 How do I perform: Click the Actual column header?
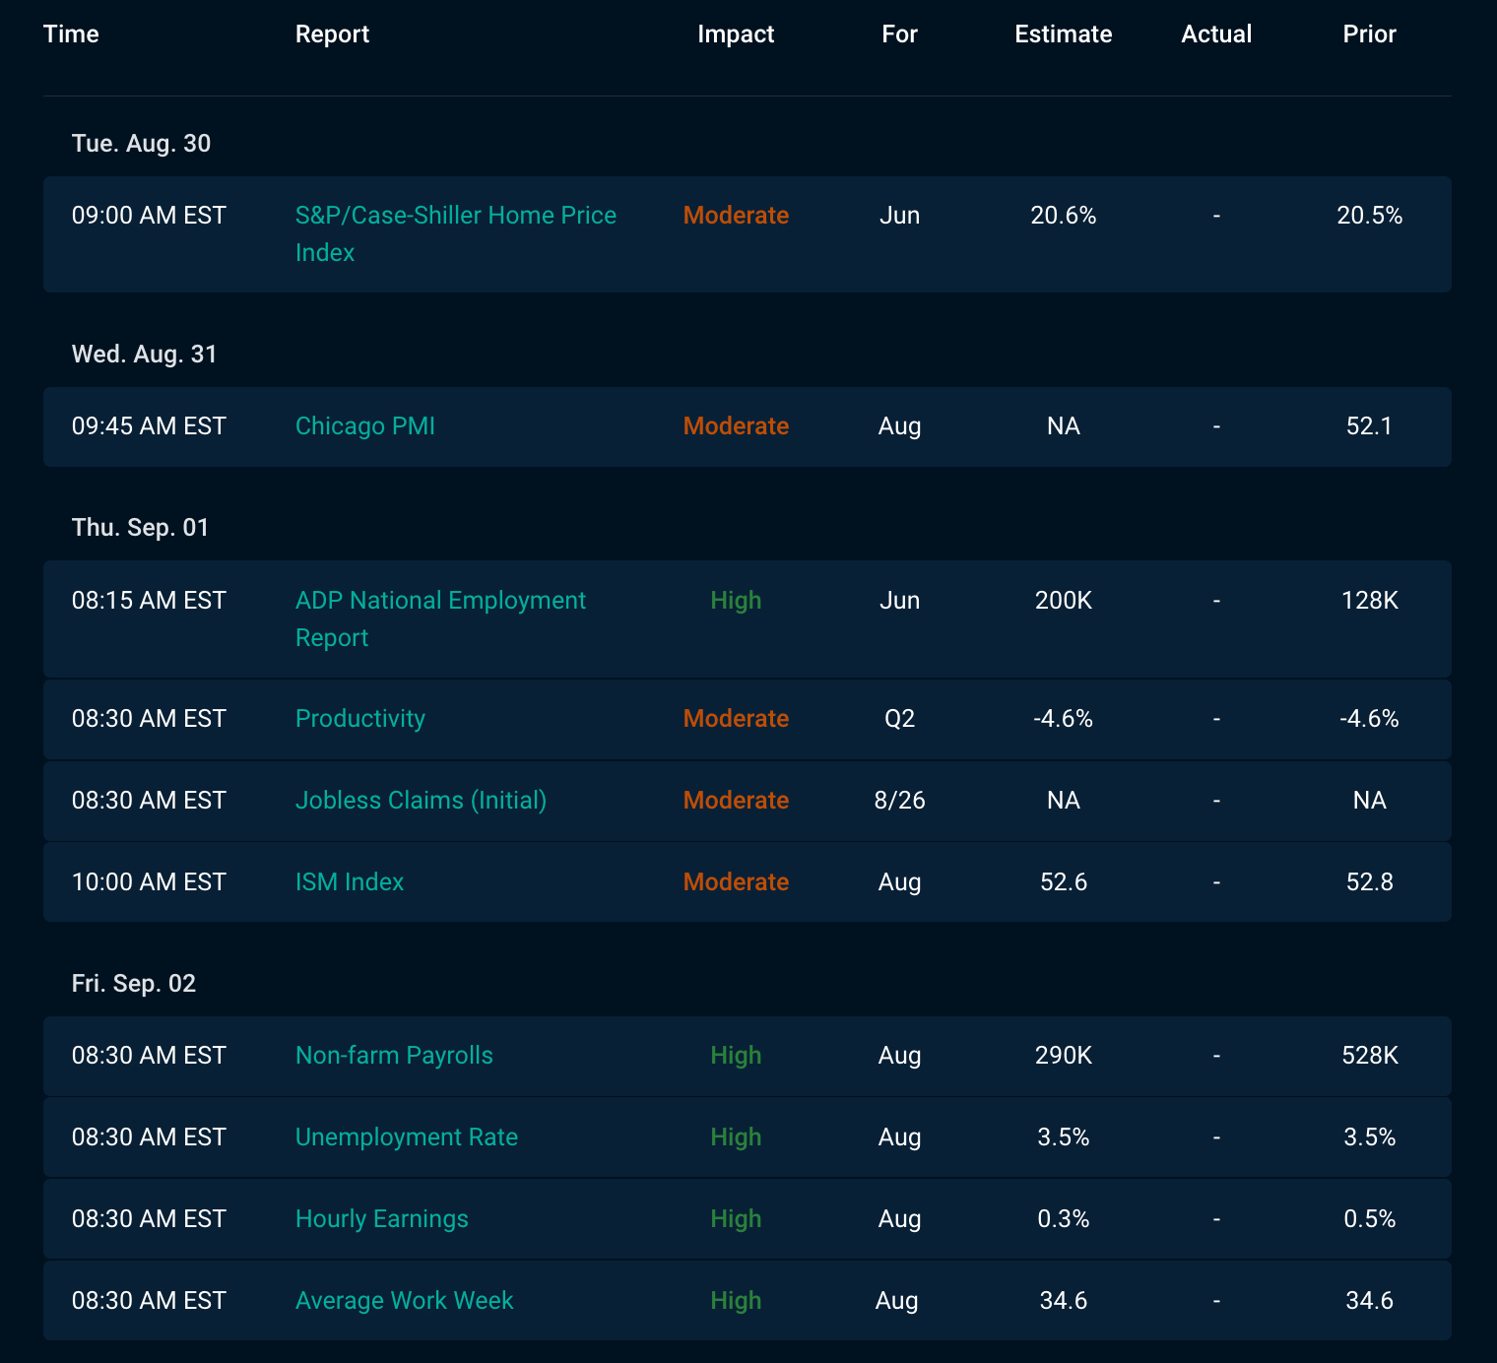(x=1216, y=34)
